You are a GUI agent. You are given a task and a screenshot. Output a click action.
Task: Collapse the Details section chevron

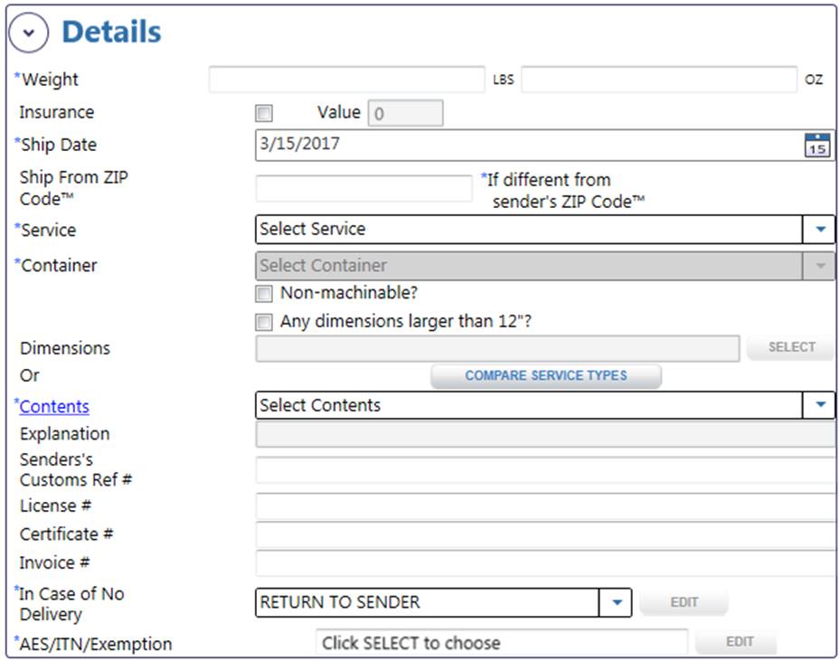[28, 33]
